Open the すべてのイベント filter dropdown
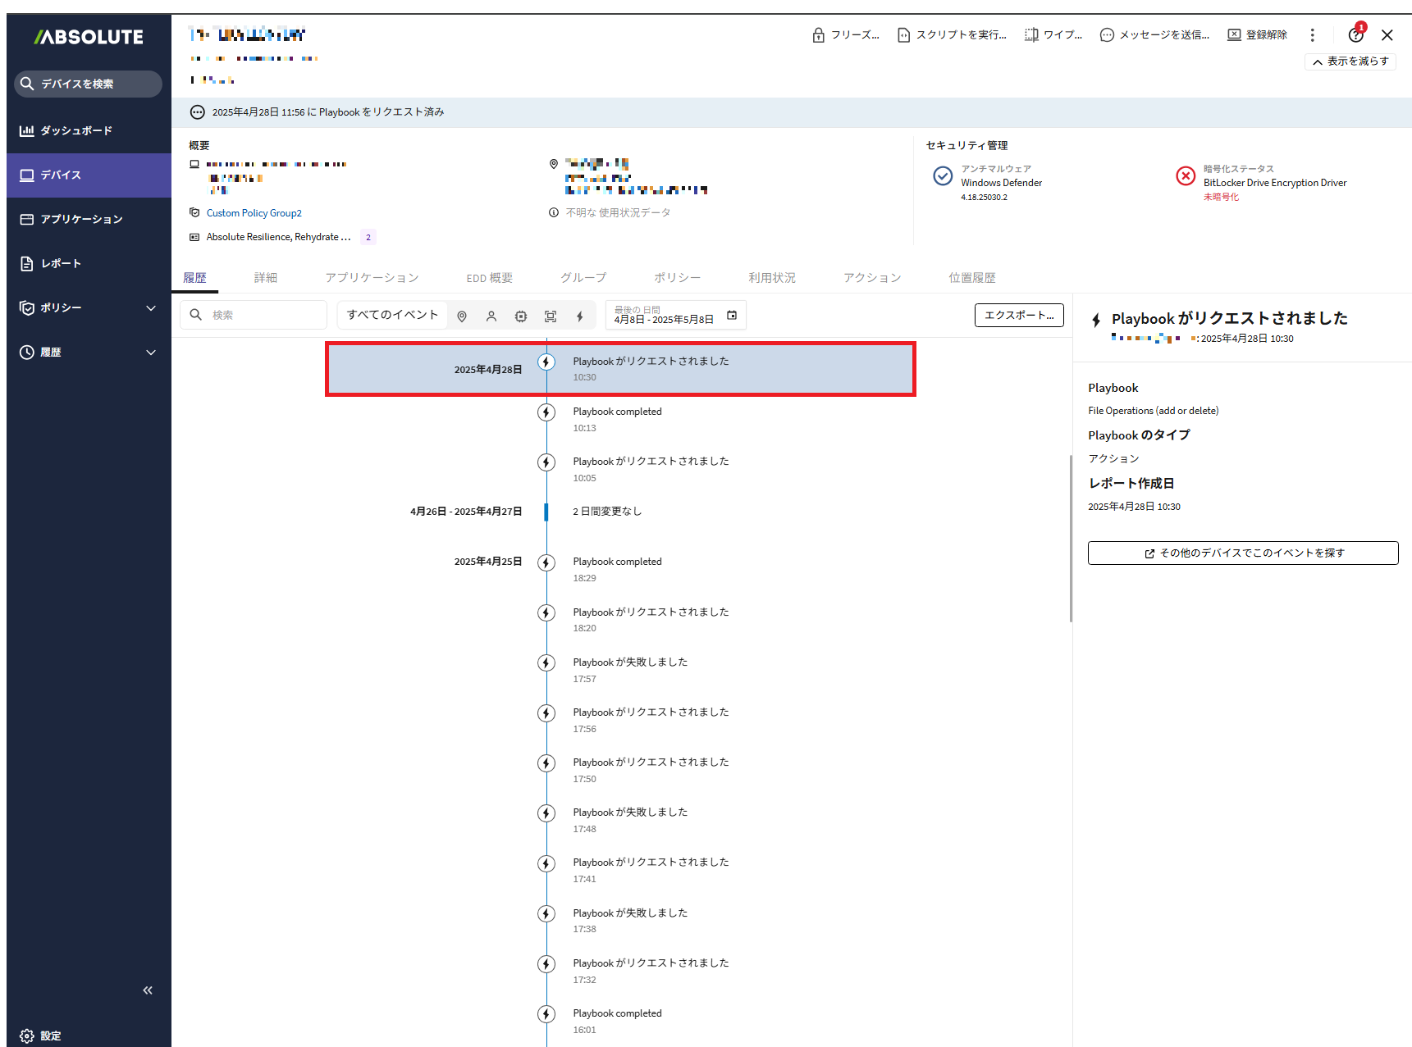1412x1047 pixels. point(392,315)
